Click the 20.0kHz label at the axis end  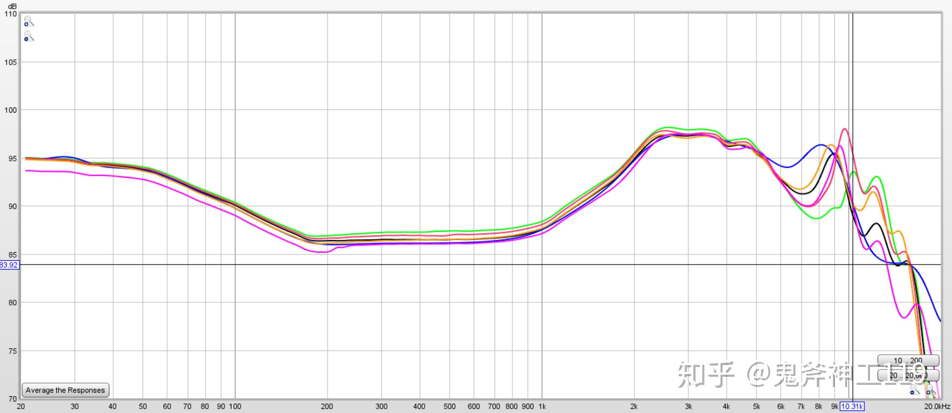coord(937,406)
